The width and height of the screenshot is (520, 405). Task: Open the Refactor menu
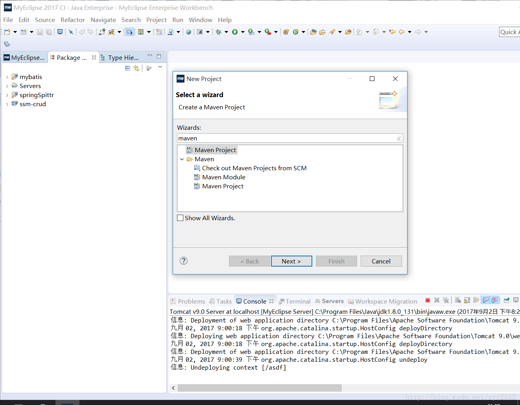coord(73,20)
